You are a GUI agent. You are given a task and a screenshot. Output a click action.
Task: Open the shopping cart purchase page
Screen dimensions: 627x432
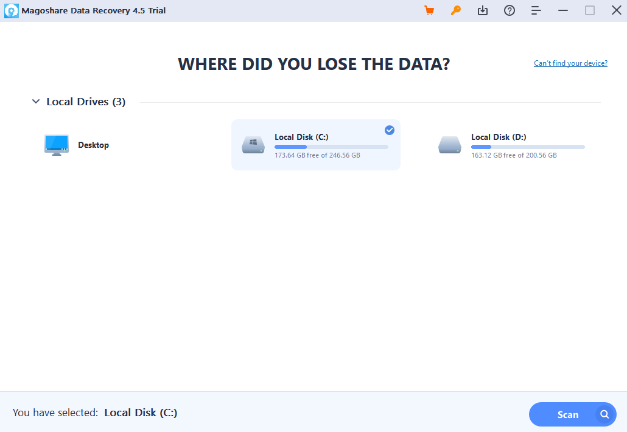(429, 10)
